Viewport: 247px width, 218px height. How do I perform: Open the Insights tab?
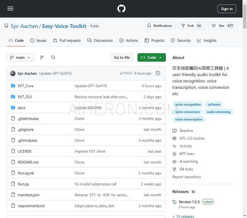(x=207, y=40)
